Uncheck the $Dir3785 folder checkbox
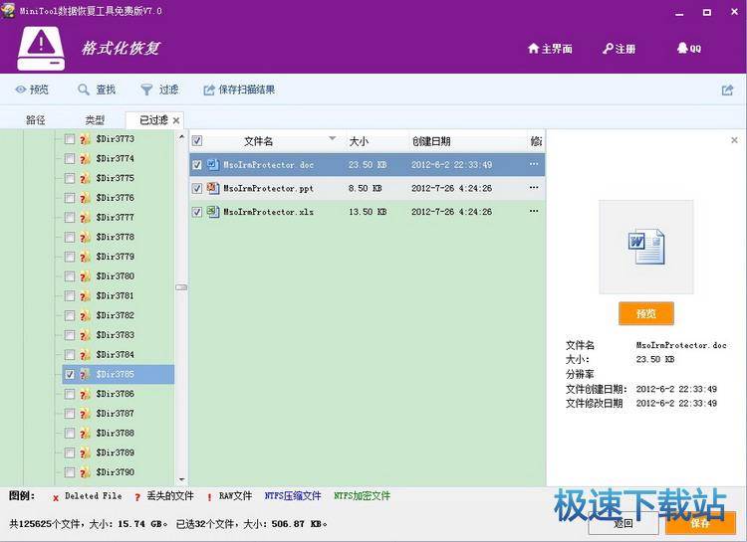The height and width of the screenshot is (542, 747). coord(70,374)
